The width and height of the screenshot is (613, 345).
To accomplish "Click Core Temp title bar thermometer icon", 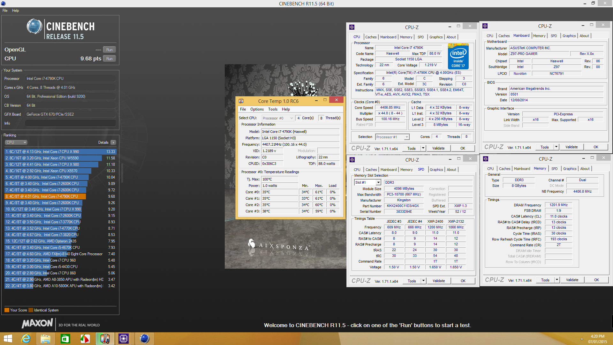I will (241, 101).
